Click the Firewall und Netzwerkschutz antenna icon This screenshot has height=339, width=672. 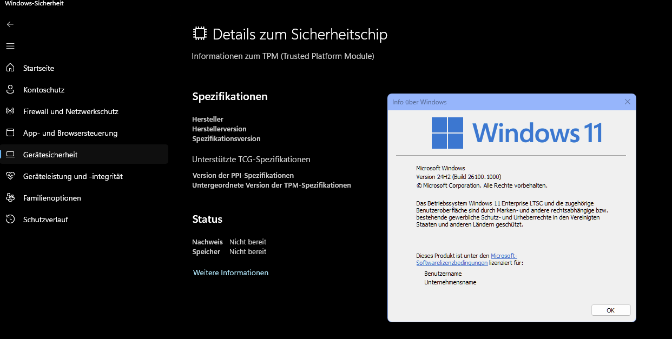pos(10,111)
